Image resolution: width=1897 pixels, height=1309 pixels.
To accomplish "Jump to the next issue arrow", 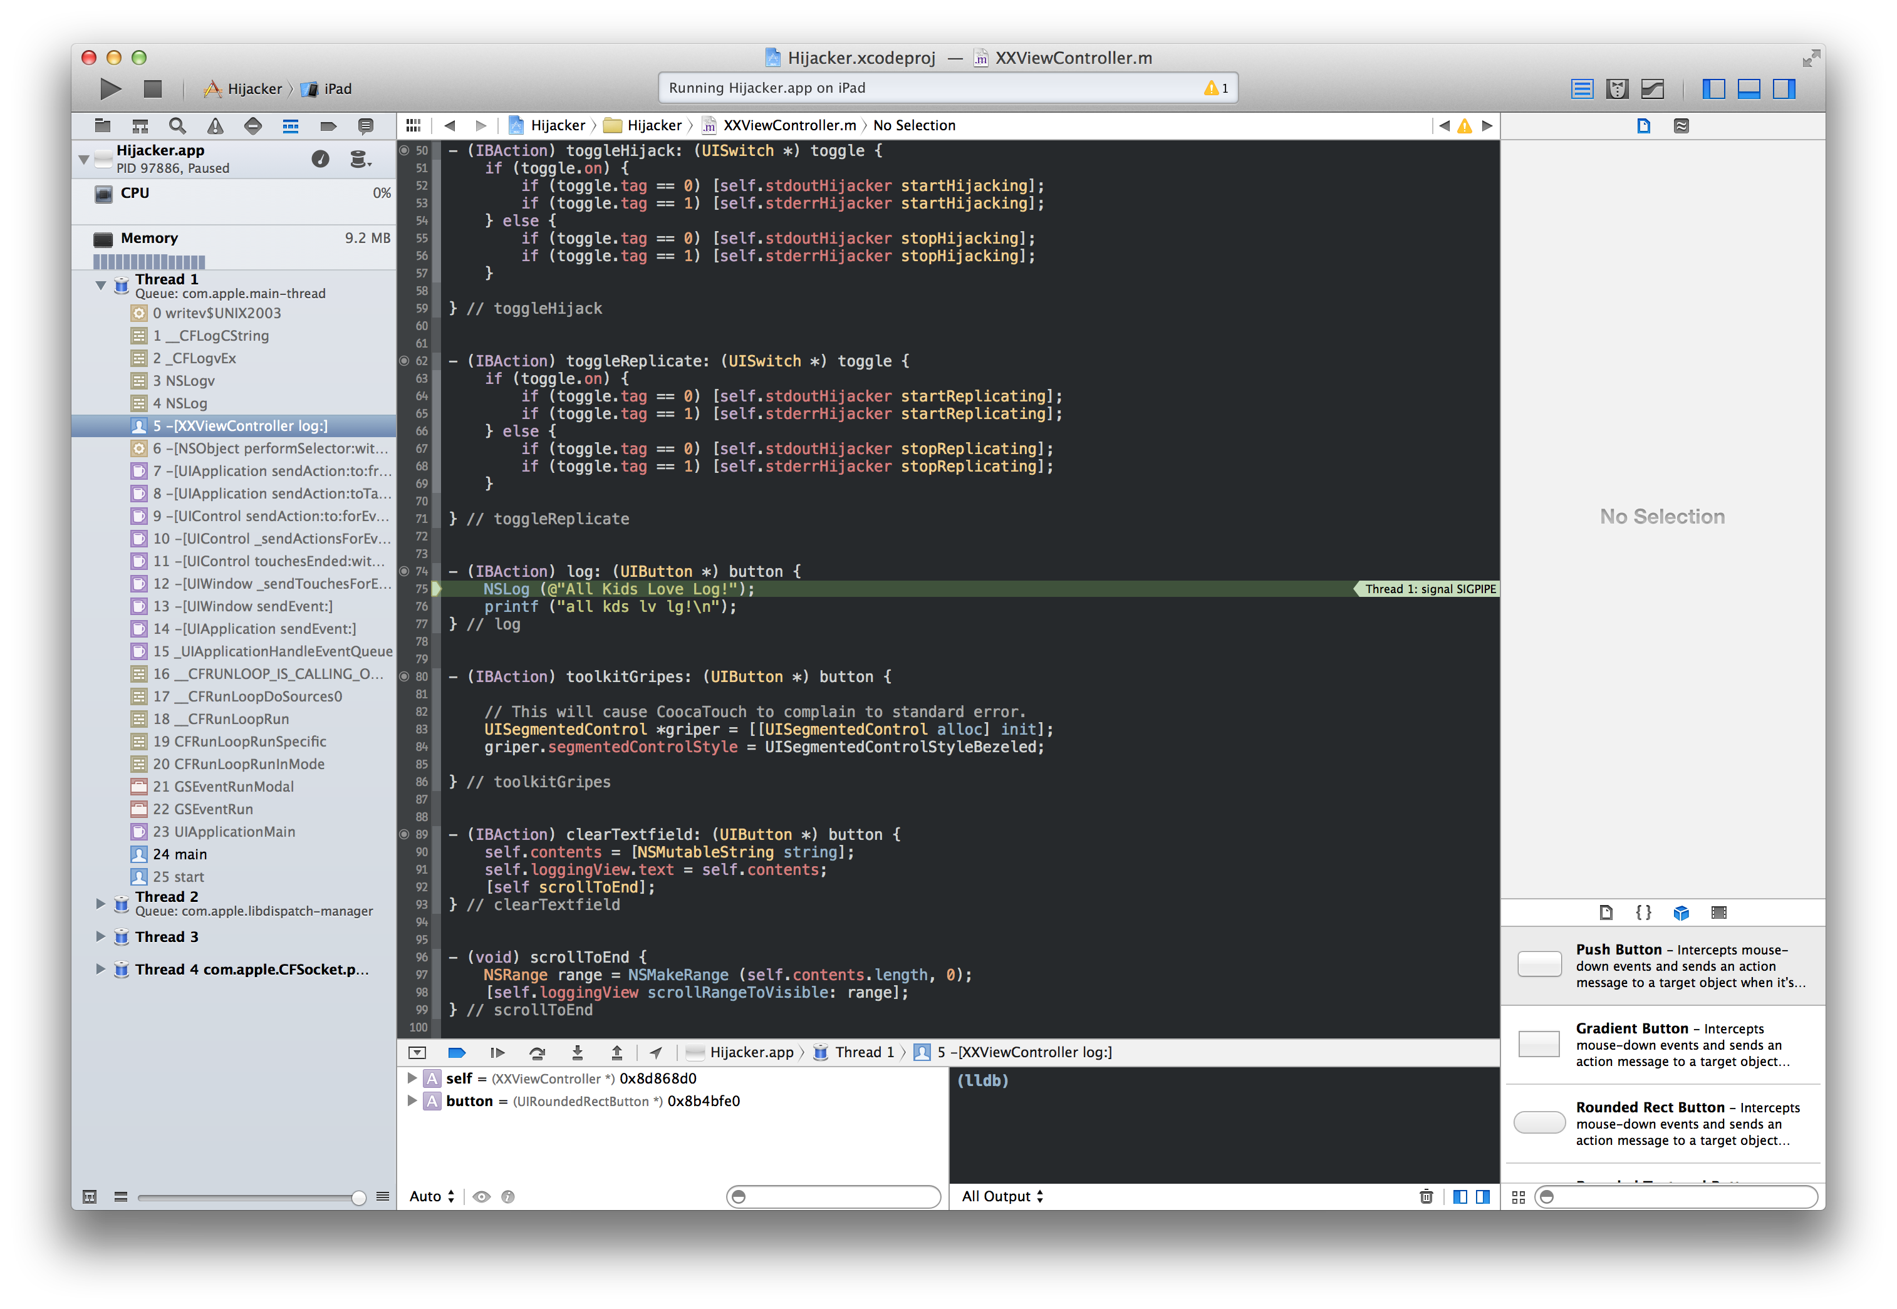I will [x=1487, y=125].
